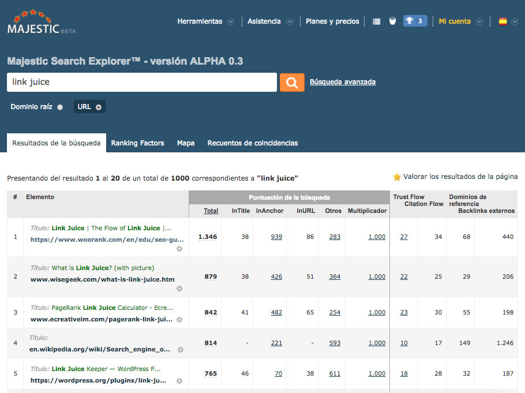This screenshot has width=525, height=393.
Task: Click the link juice search input field
Action: (141, 83)
